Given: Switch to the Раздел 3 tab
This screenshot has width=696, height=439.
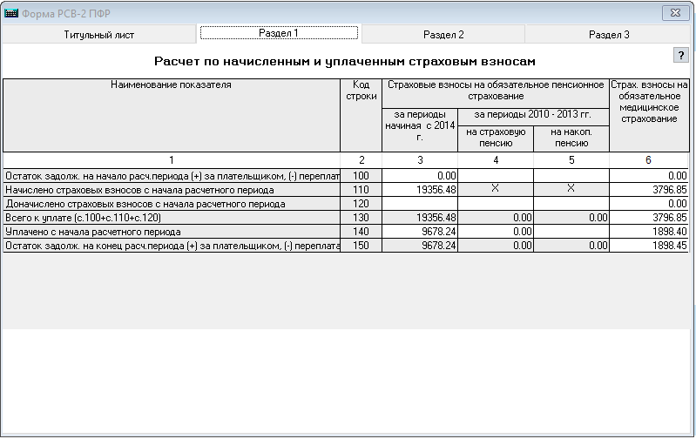Looking at the screenshot, I should click(609, 35).
